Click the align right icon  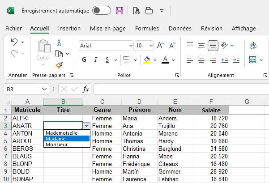[x=213, y=60]
